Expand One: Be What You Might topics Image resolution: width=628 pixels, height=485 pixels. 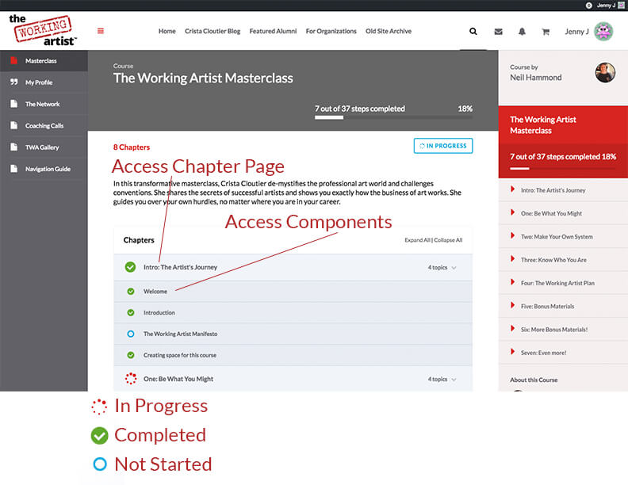(454, 380)
